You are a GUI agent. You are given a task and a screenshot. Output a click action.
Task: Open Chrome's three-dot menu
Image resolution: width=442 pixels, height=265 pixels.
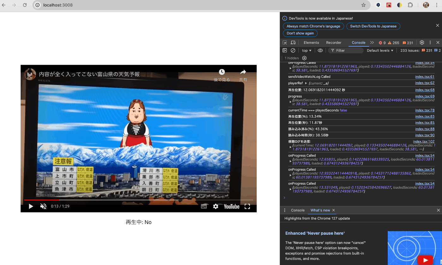(437, 5)
